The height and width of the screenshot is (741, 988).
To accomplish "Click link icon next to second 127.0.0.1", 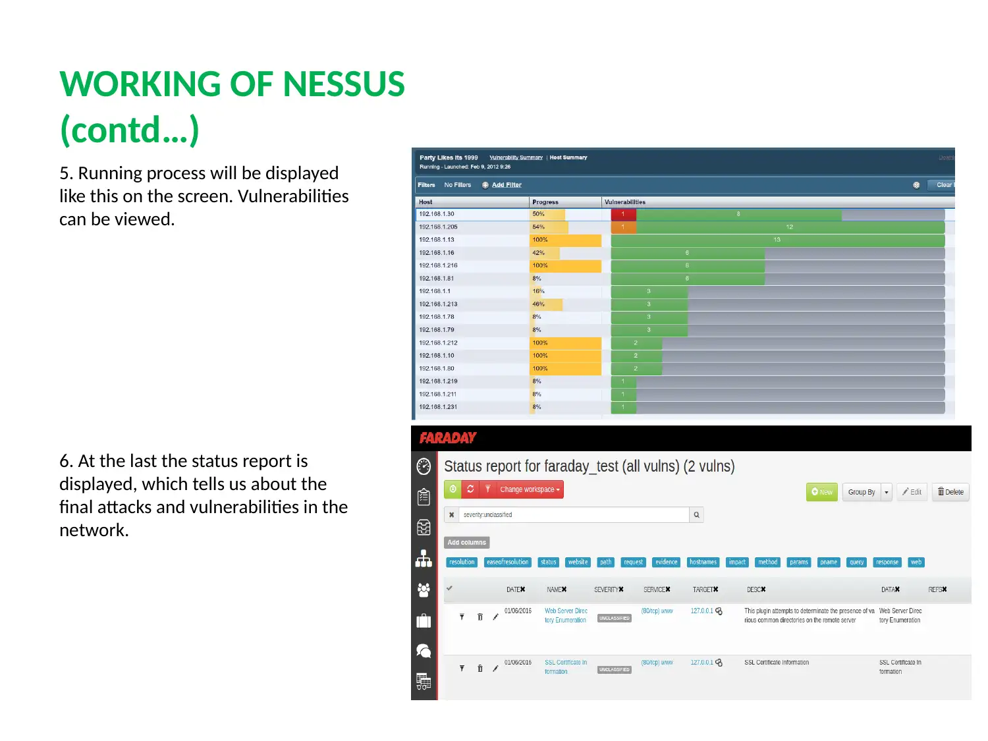I will pos(719,663).
